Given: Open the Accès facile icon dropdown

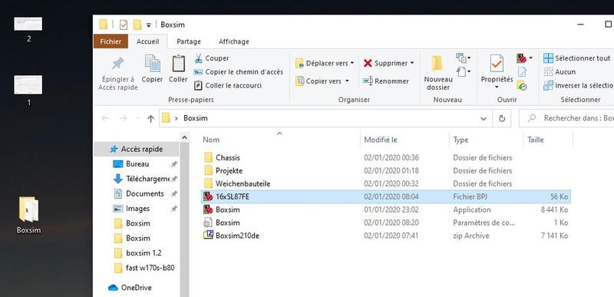Looking at the screenshot, I should [464, 71].
